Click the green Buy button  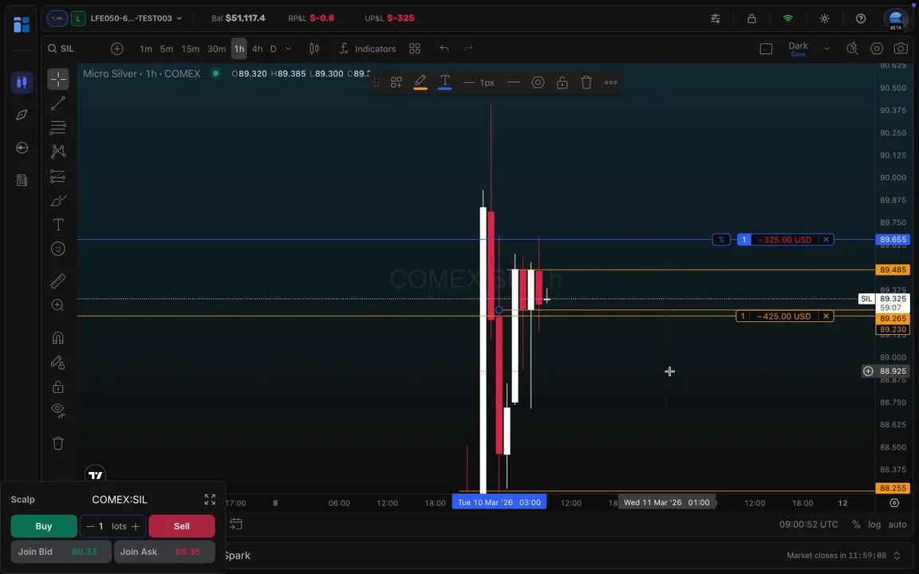pyautogui.click(x=44, y=526)
